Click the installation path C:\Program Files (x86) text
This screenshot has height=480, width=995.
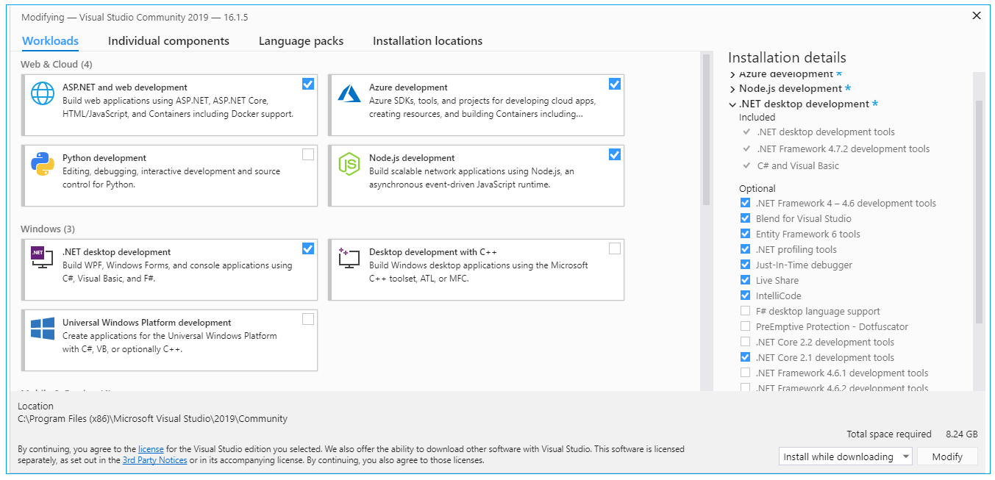[x=152, y=419]
